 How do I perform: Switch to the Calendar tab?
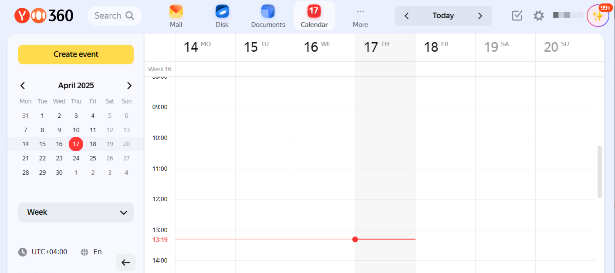point(314,16)
